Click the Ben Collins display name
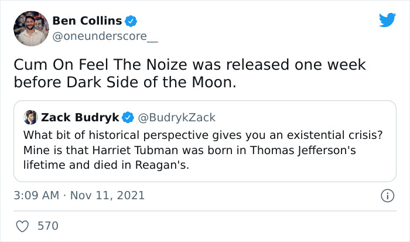Image resolution: width=410 pixels, height=242 pixels. pyautogui.click(x=87, y=22)
